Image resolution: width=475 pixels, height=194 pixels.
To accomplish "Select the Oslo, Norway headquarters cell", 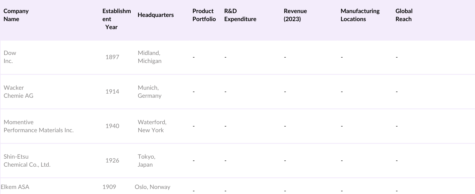I will [x=152, y=187].
